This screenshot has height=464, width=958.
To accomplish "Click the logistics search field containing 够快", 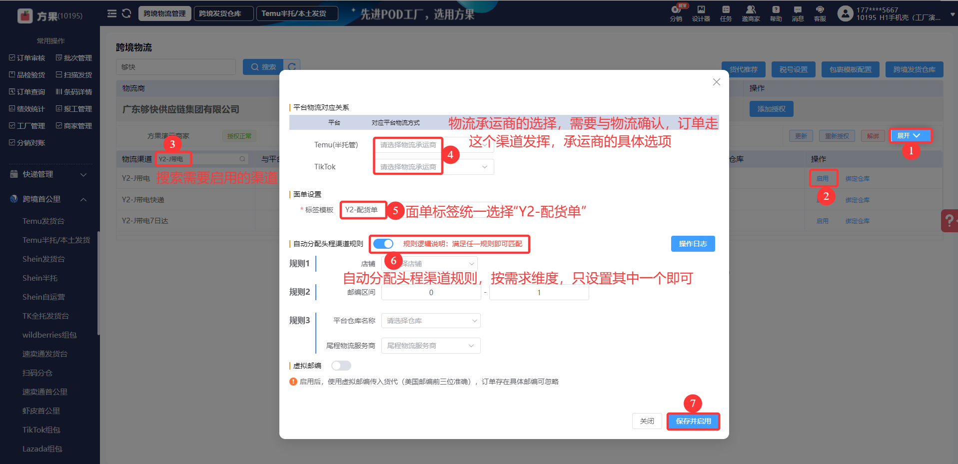I will pos(176,67).
